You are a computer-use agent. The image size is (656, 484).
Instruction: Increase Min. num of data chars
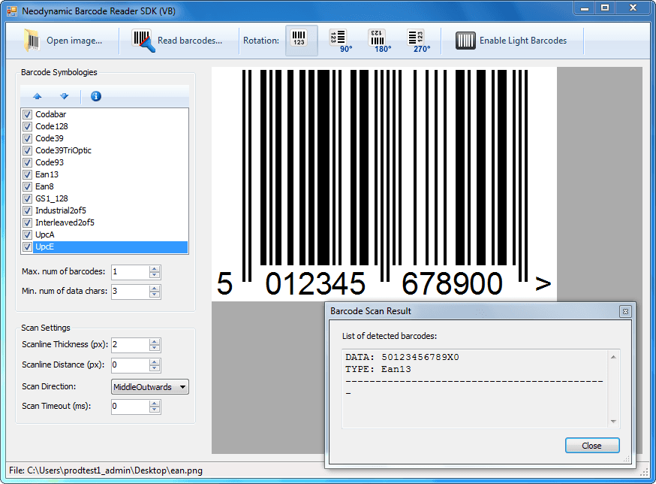[x=155, y=289]
